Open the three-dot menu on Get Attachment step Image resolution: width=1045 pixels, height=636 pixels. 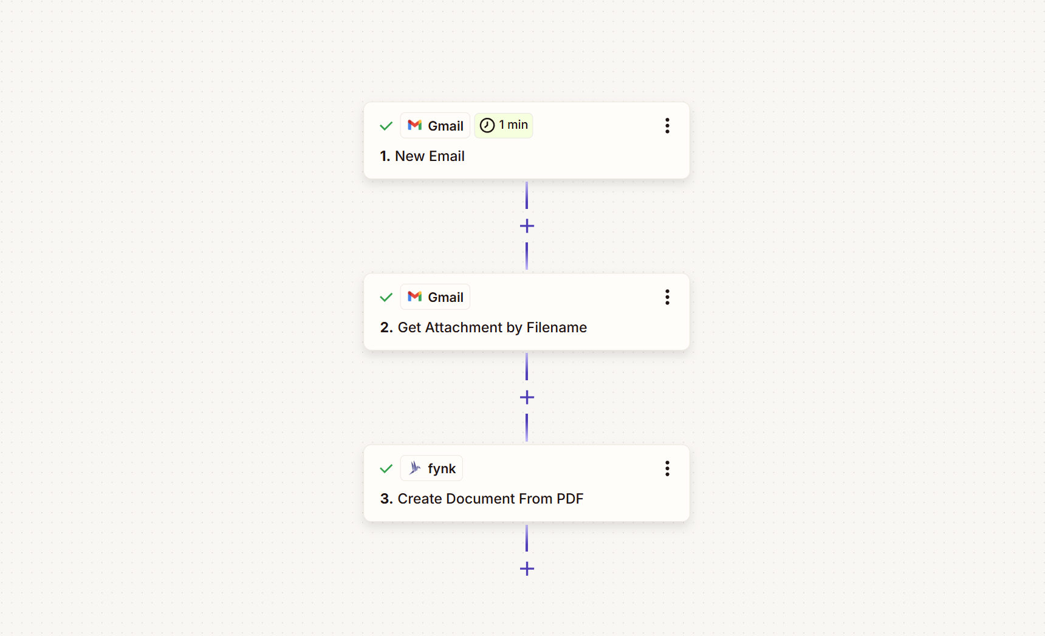click(x=667, y=297)
